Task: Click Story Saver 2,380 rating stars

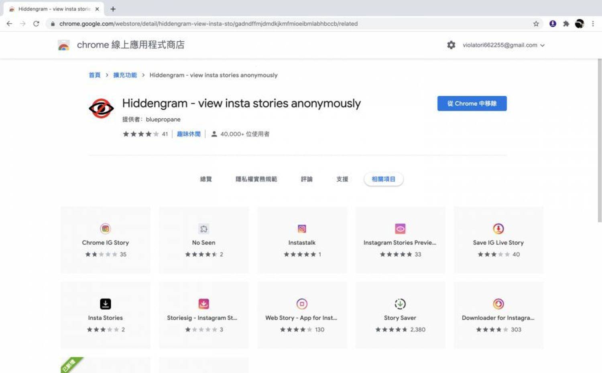Action: [391, 330]
